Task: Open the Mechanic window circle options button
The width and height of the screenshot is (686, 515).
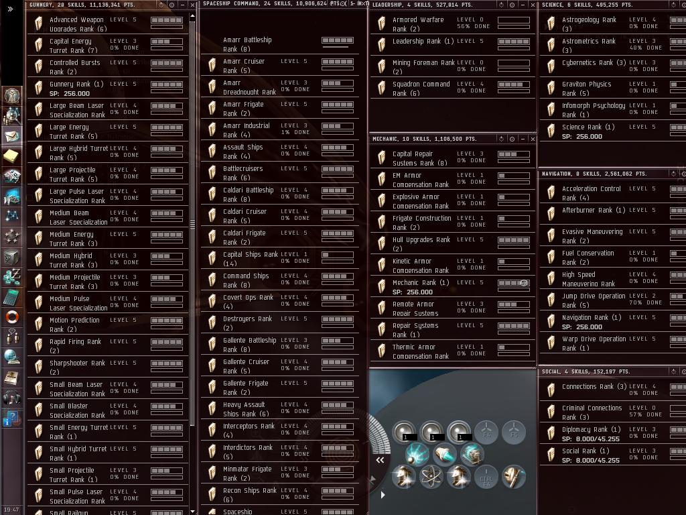Action: 512,139
